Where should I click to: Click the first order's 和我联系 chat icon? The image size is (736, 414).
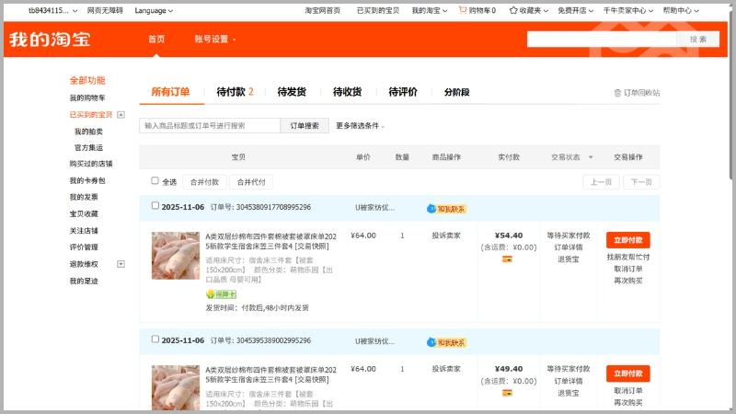coord(431,209)
